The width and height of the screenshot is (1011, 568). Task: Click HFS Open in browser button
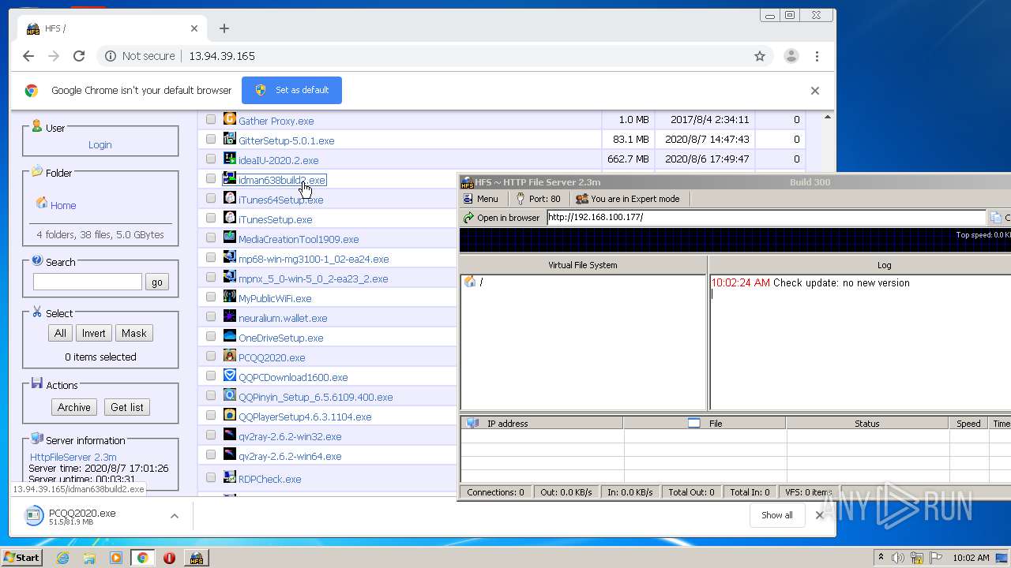pos(502,217)
